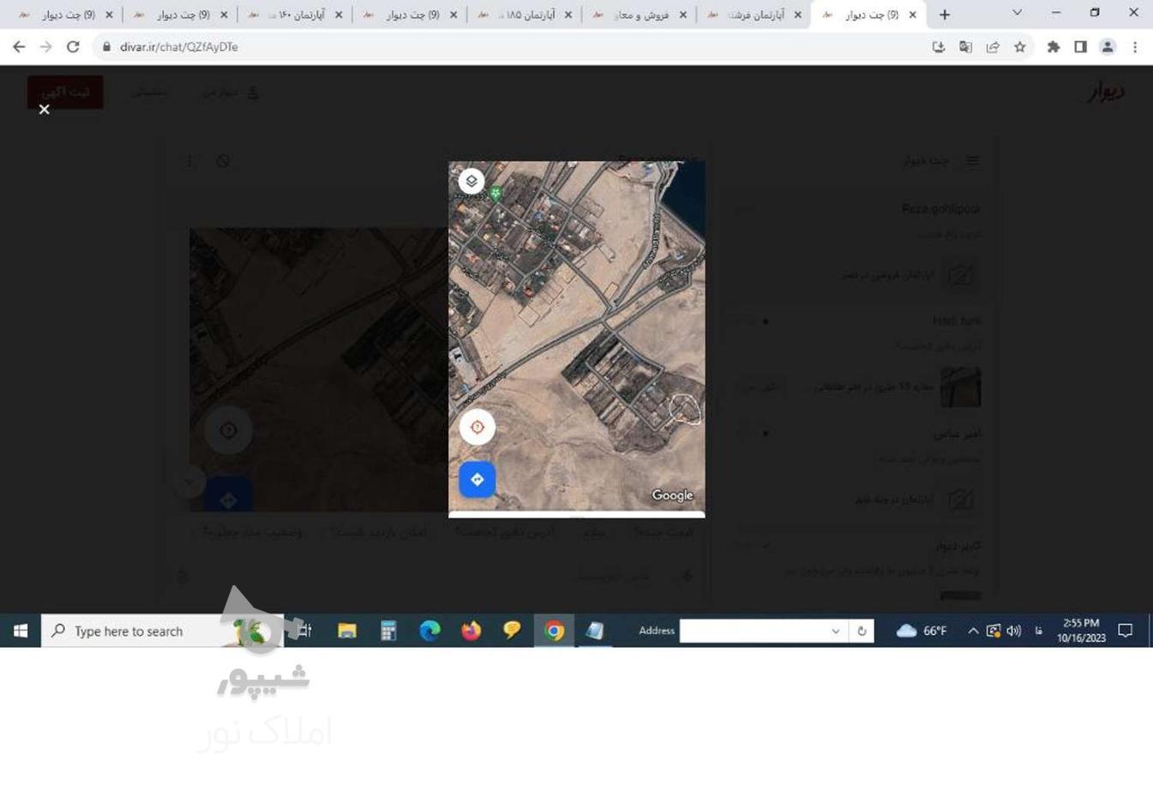The width and height of the screenshot is (1153, 802).
Task: Toggle the Chrome side panel
Action: [1080, 47]
